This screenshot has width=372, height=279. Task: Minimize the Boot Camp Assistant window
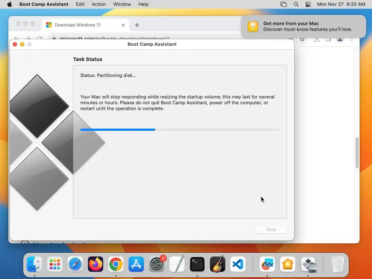pyautogui.click(x=22, y=44)
